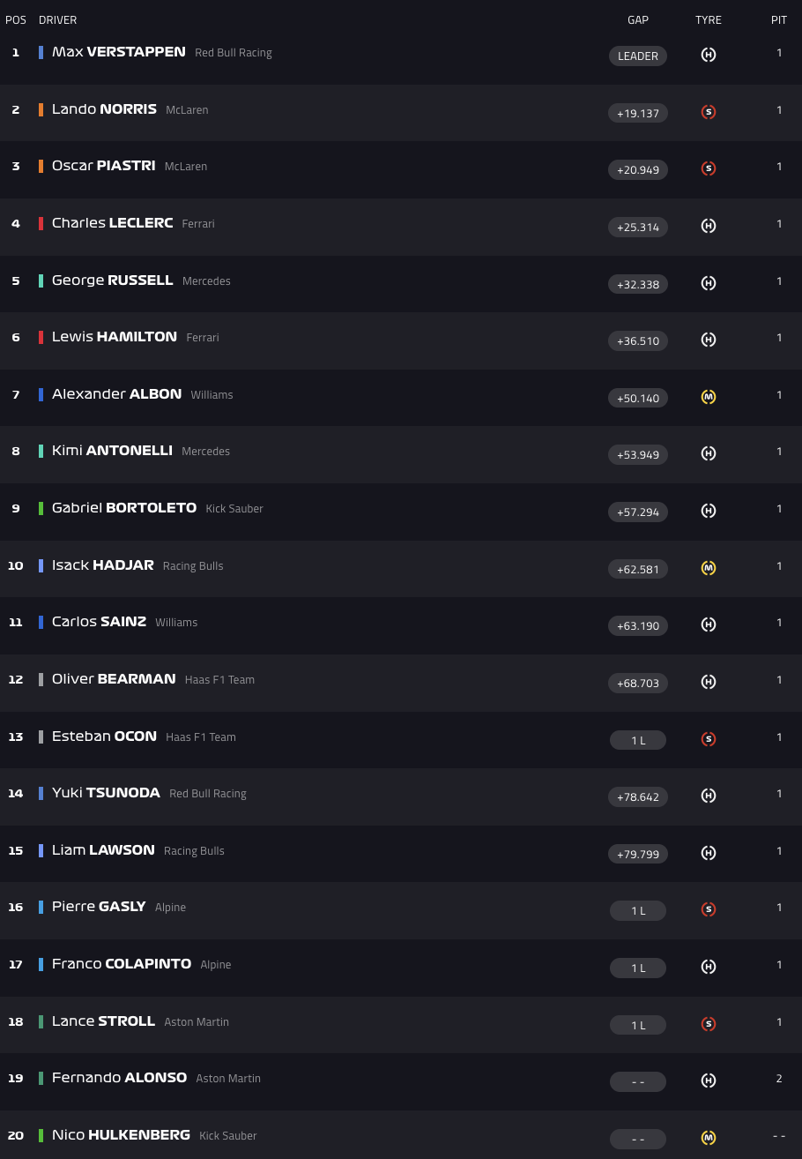Click the TYRE column header
The height and width of the screenshot is (1159, 802).
point(709,20)
